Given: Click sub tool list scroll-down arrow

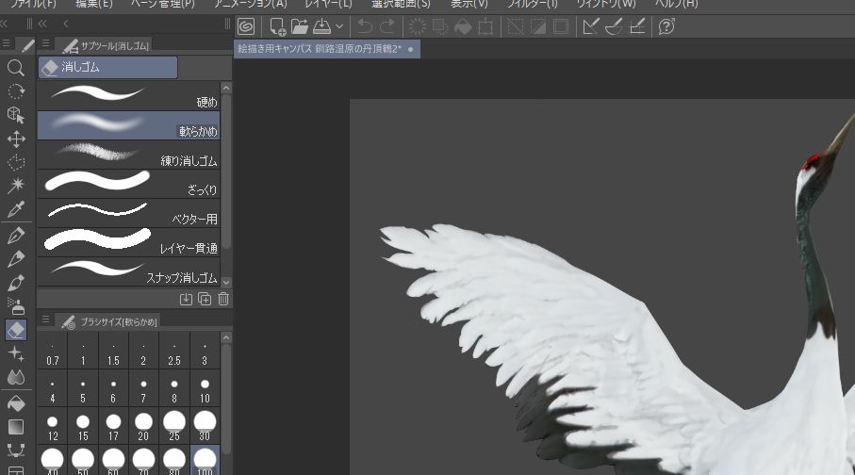Looking at the screenshot, I should click(226, 282).
